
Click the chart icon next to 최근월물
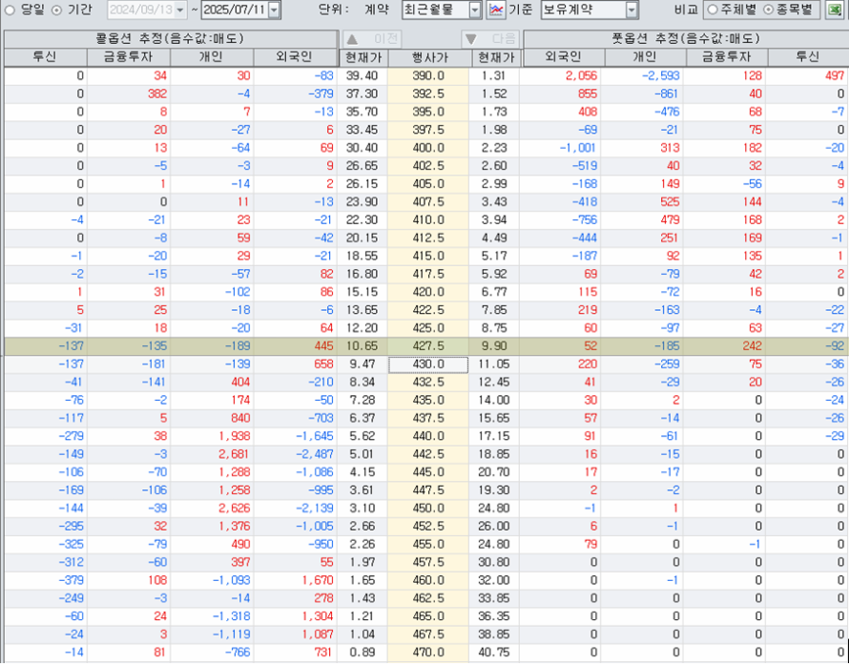(496, 10)
